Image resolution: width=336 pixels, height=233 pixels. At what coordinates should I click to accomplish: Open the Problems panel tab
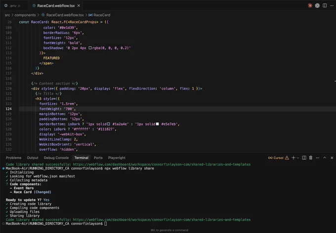pyautogui.click(x=13, y=158)
